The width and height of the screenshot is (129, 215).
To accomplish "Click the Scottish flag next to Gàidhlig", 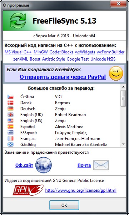I will tap(10, 144).
